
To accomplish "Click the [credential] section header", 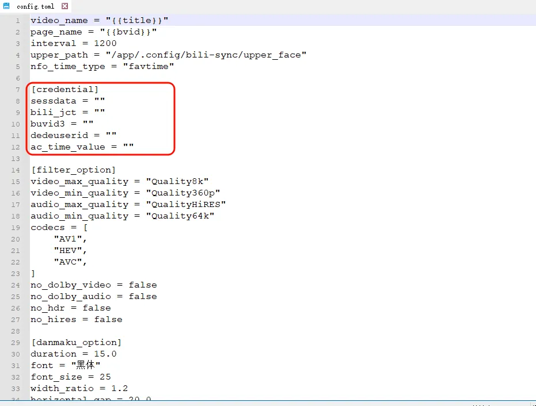I will 64,89.
